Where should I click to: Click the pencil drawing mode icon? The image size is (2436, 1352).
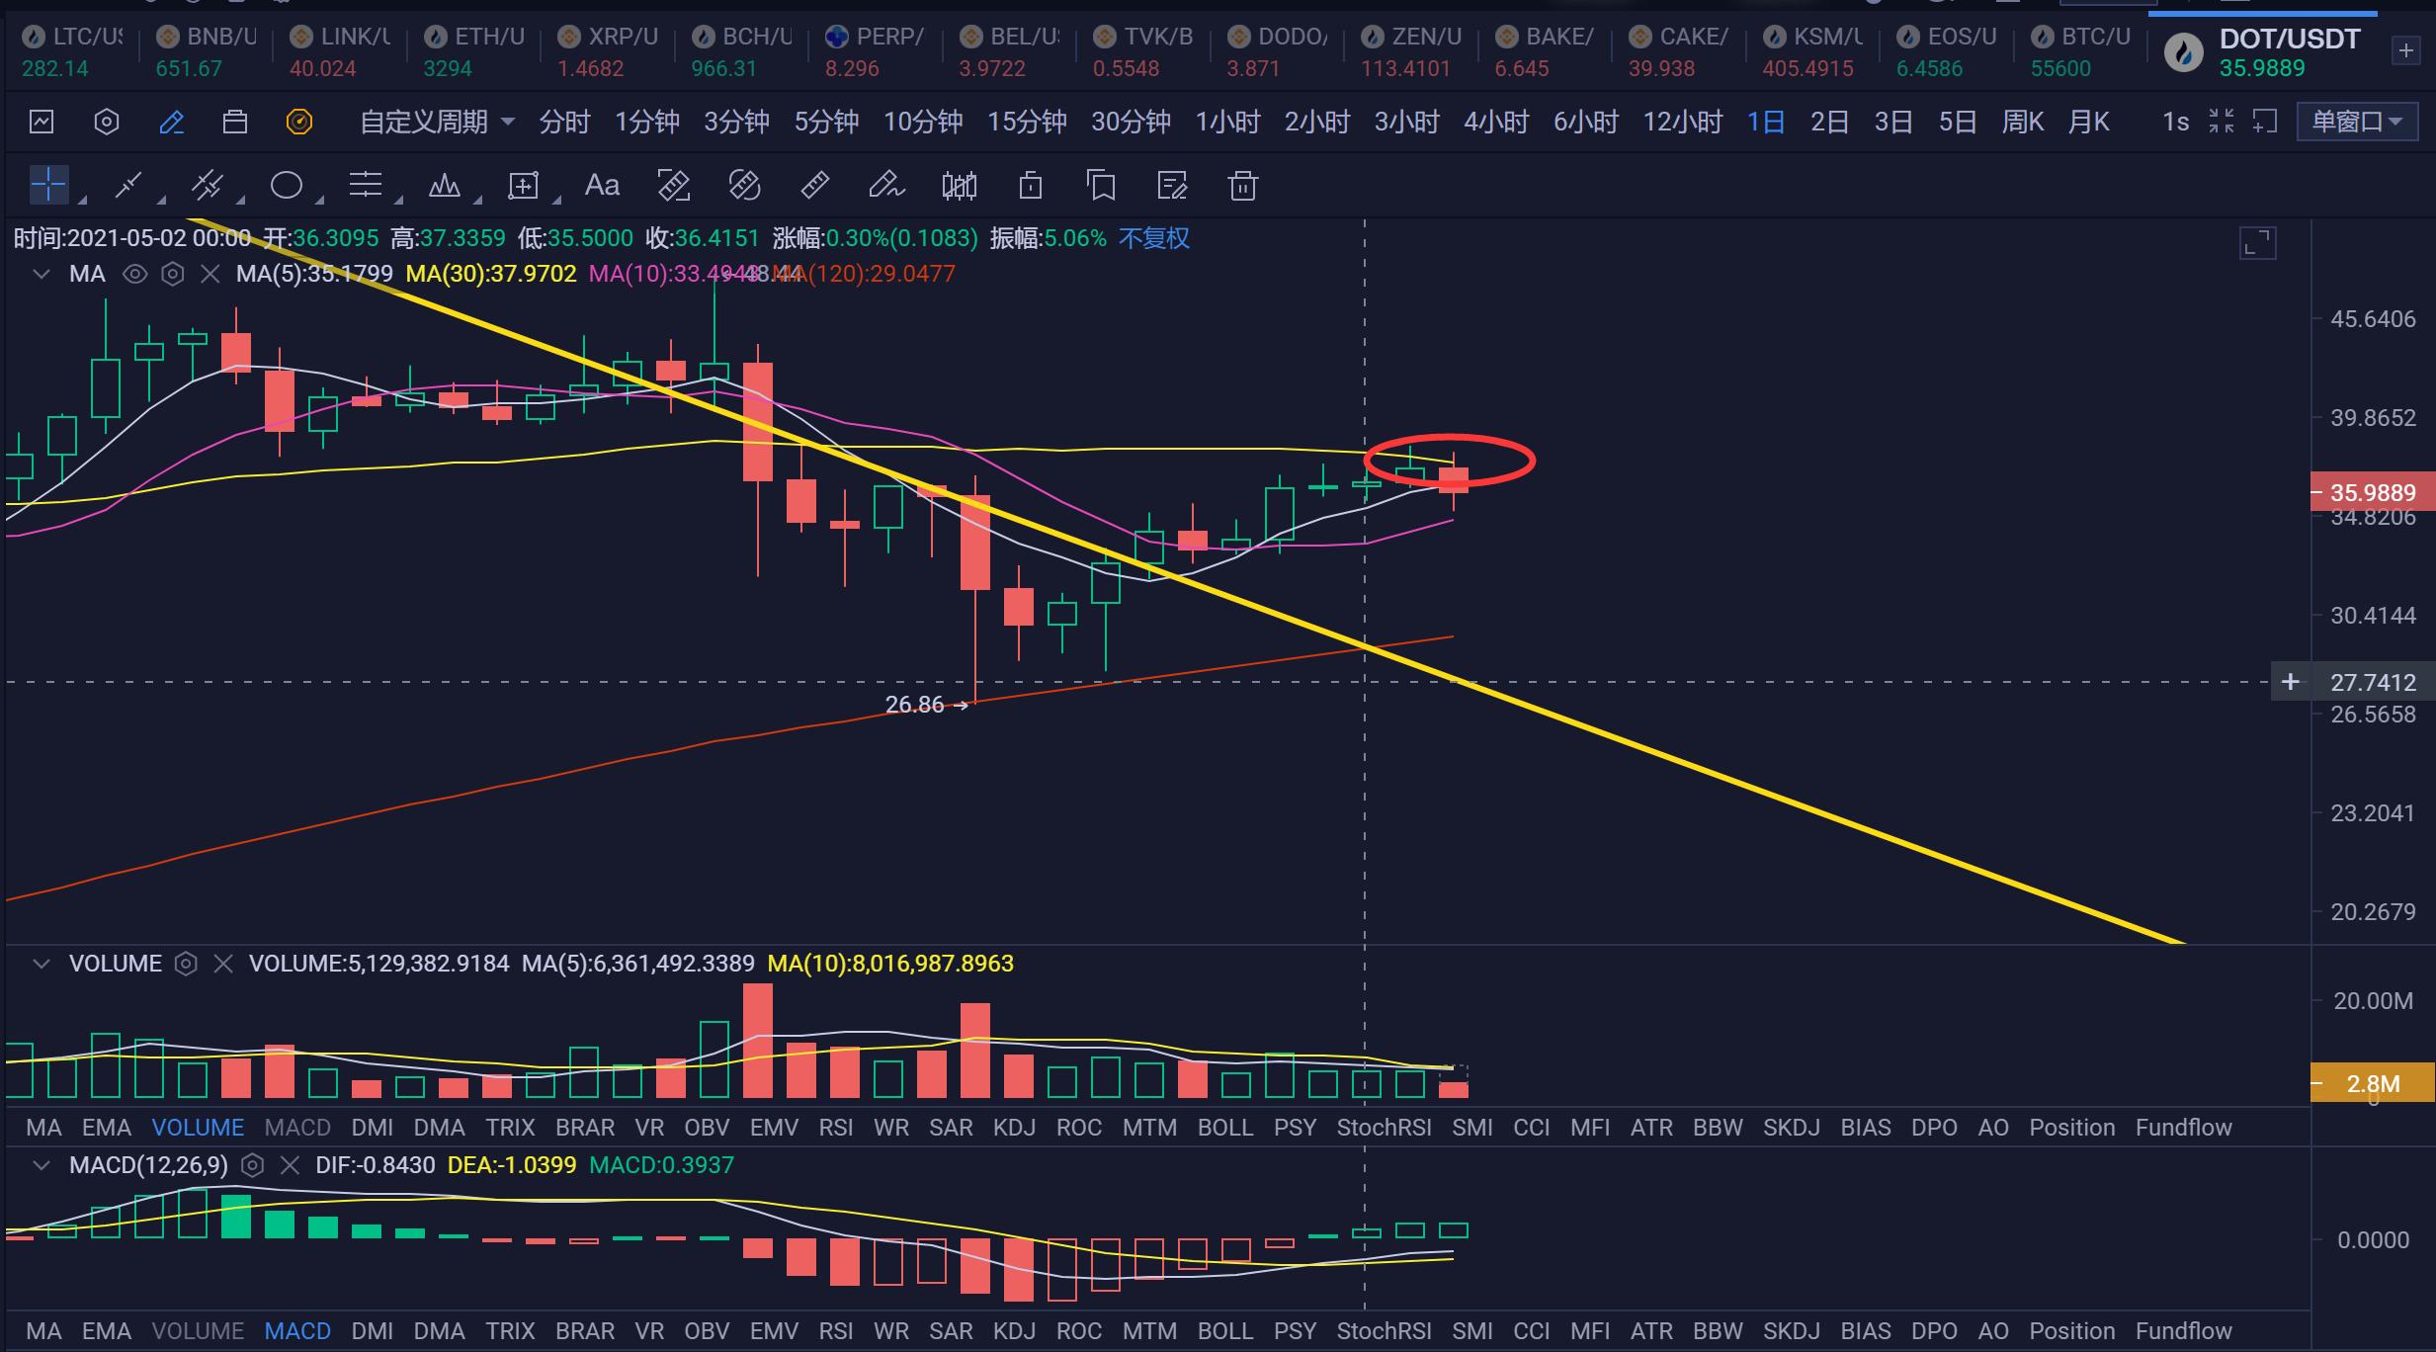171,122
